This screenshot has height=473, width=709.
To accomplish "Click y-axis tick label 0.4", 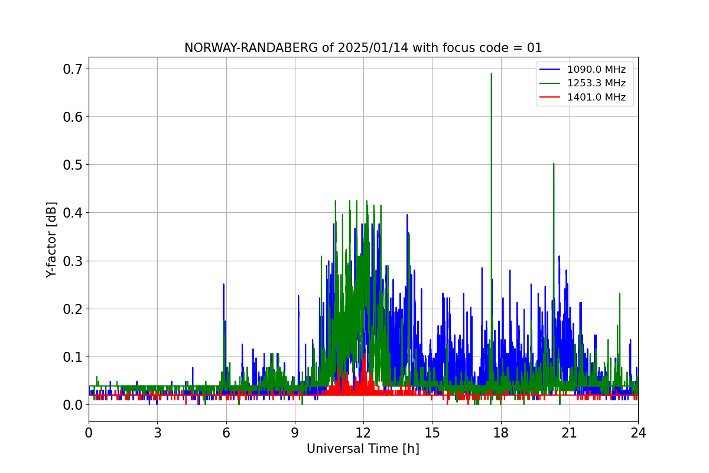I will pos(73,213).
